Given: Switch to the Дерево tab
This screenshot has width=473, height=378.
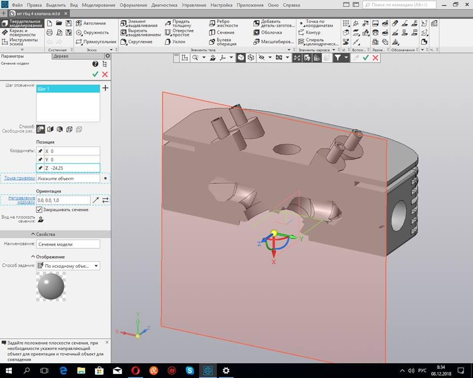Looking at the screenshot, I should tap(61, 56).
